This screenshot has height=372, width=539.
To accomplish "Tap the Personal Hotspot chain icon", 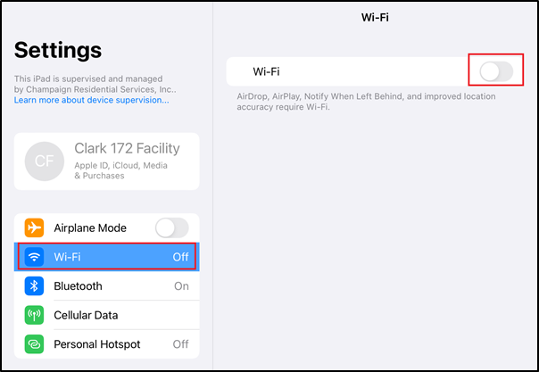I will [34, 344].
